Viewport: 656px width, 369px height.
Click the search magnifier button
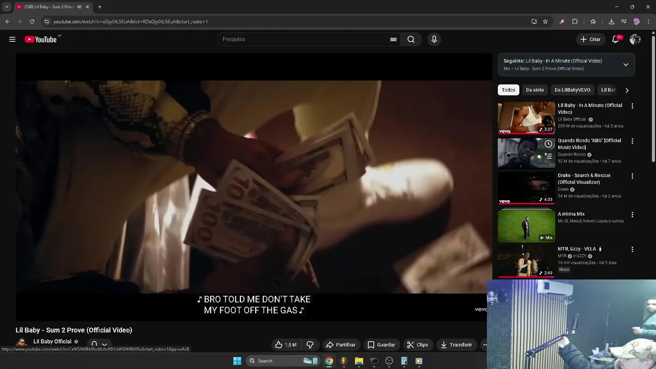pos(411,39)
